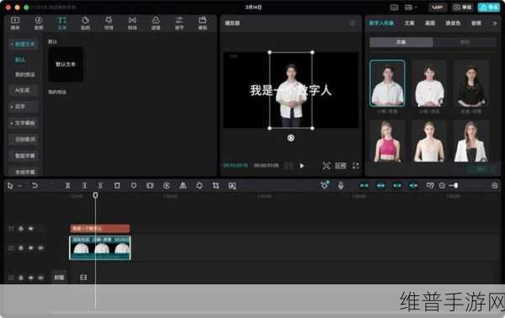Screen dimensions: 505x318
Task: Toggle lock on the digital human track
Action: 21,248
